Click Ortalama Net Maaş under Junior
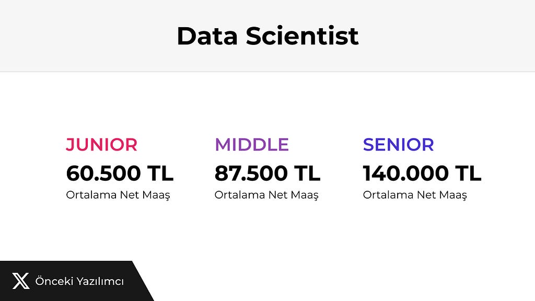 tap(118, 195)
